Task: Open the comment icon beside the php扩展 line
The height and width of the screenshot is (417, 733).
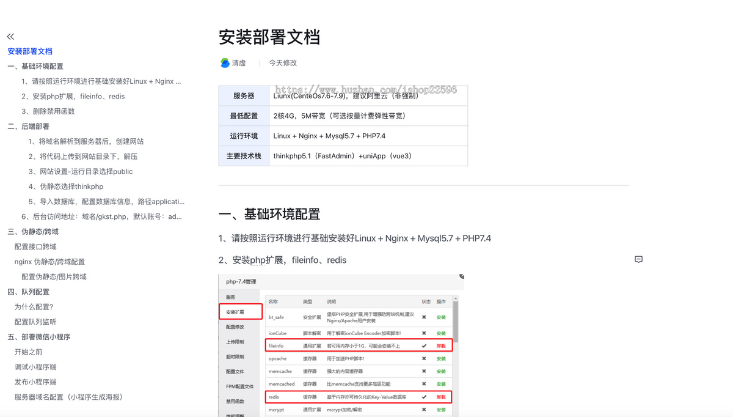Action: [638, 259]
